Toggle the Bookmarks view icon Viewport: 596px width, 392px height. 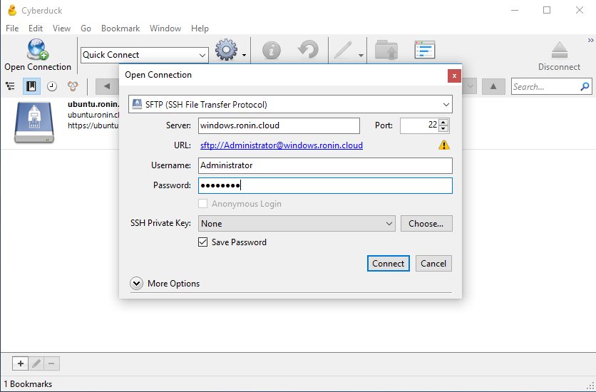click(x=31, y=87)
